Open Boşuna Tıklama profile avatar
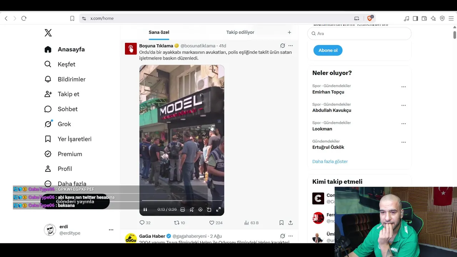The width and height of the screenshot is (457, 257). (x=131, y=49)
